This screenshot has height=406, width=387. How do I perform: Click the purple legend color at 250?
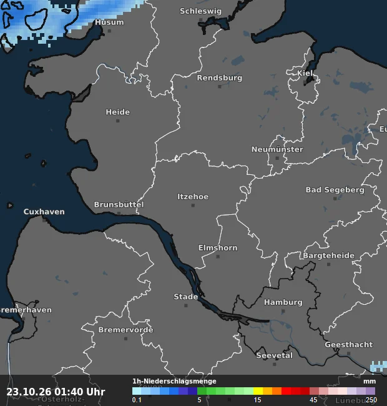370,391
